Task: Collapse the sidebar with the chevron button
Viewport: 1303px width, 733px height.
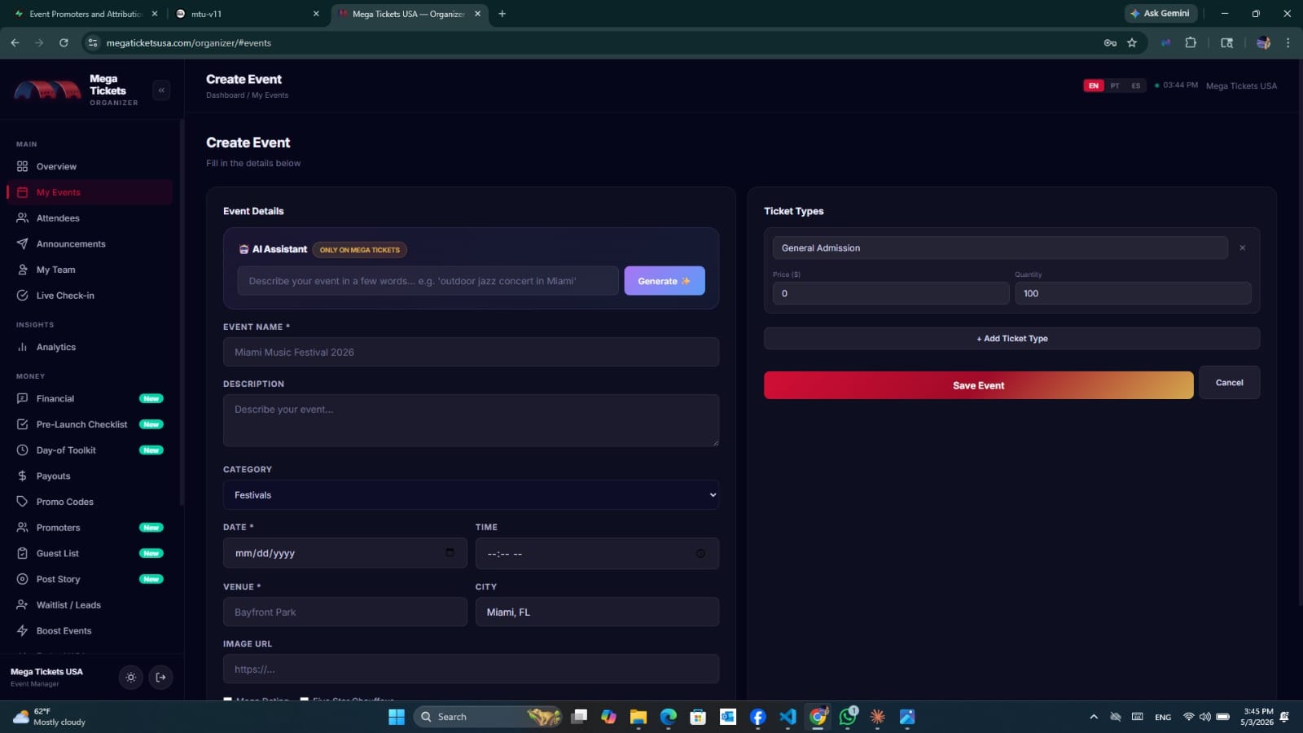Action: 161,90
